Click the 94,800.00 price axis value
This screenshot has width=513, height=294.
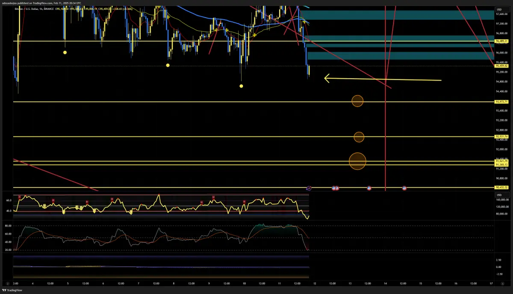[501, 82]
